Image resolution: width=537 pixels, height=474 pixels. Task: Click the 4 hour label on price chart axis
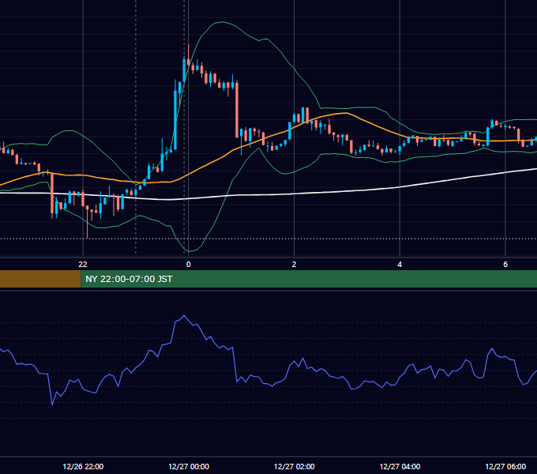tap(400, 264)
